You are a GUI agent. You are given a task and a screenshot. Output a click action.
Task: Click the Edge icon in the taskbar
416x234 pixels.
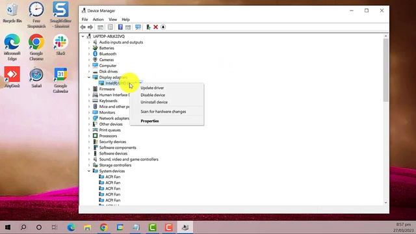[71, 227]
